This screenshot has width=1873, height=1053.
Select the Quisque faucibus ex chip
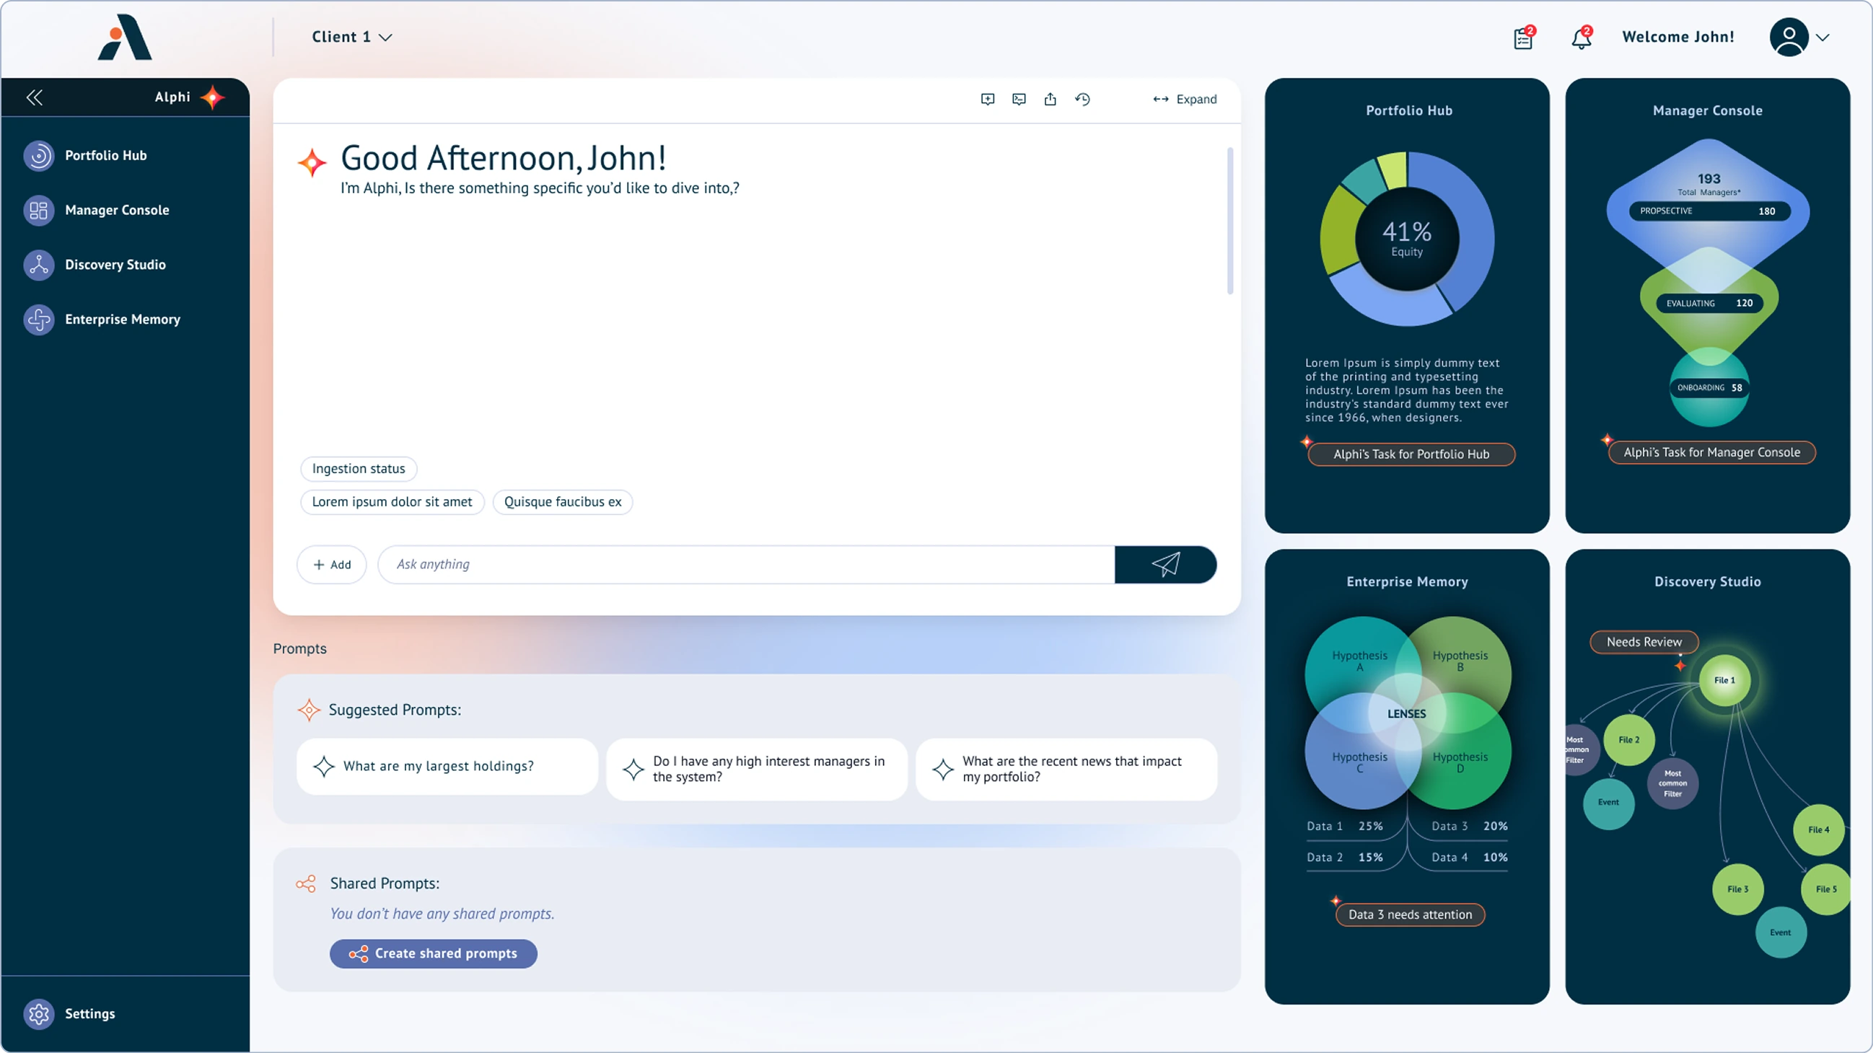point(562,501)
